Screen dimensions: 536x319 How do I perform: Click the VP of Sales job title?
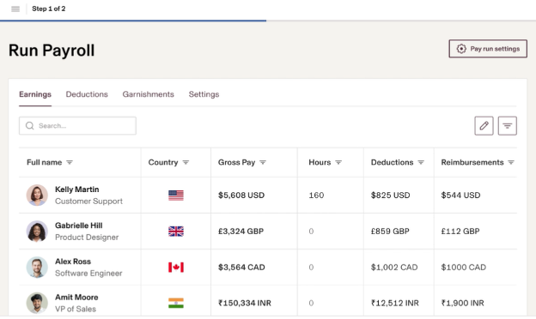[x=76, y=309]
